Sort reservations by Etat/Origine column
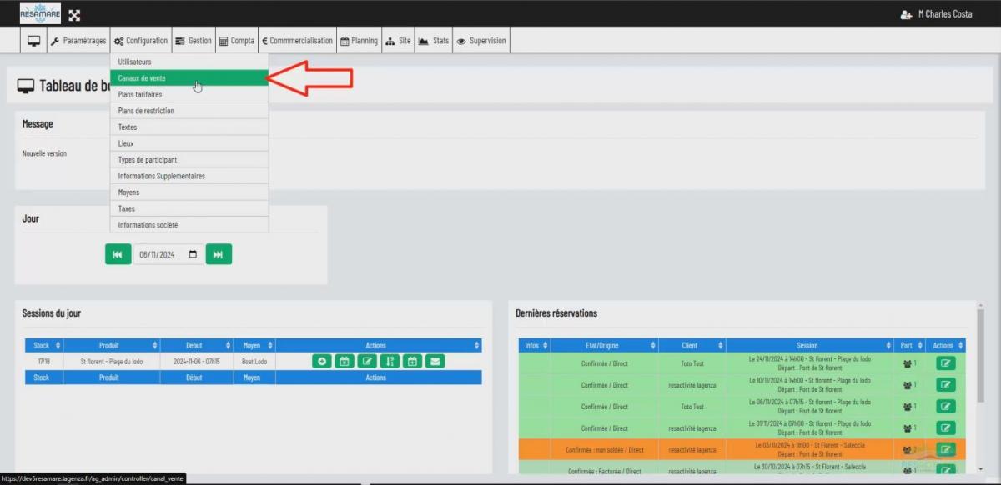Screen dimensions: 1001x485 click(604, 345)
